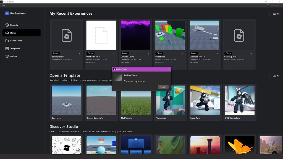Open Recents in the sidebar
Screen dimensions: 283x159
pyautogui.click(x=21, y=25)
